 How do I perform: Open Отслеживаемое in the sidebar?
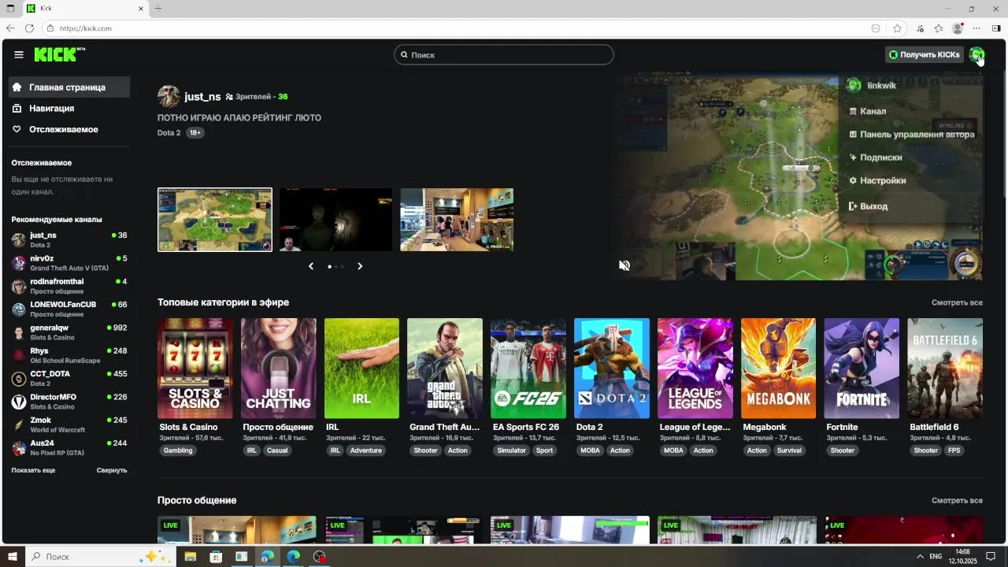[x=69, y=129]
